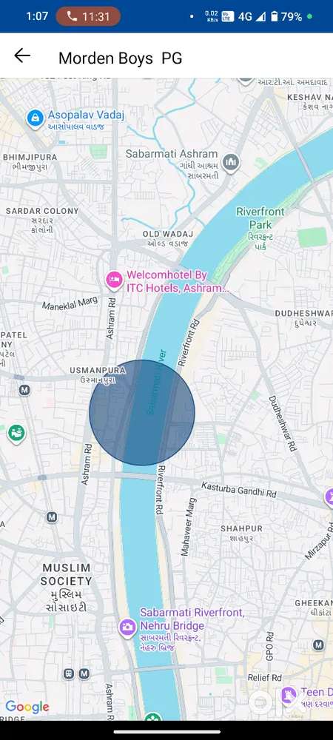
Task: Tap the train station icon at the bottom left
Action: click(x=69, y=673)
